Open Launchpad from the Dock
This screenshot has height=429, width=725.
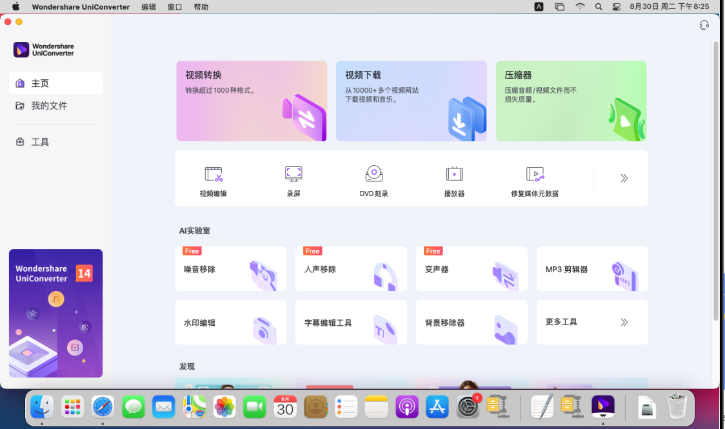[72, 407]
